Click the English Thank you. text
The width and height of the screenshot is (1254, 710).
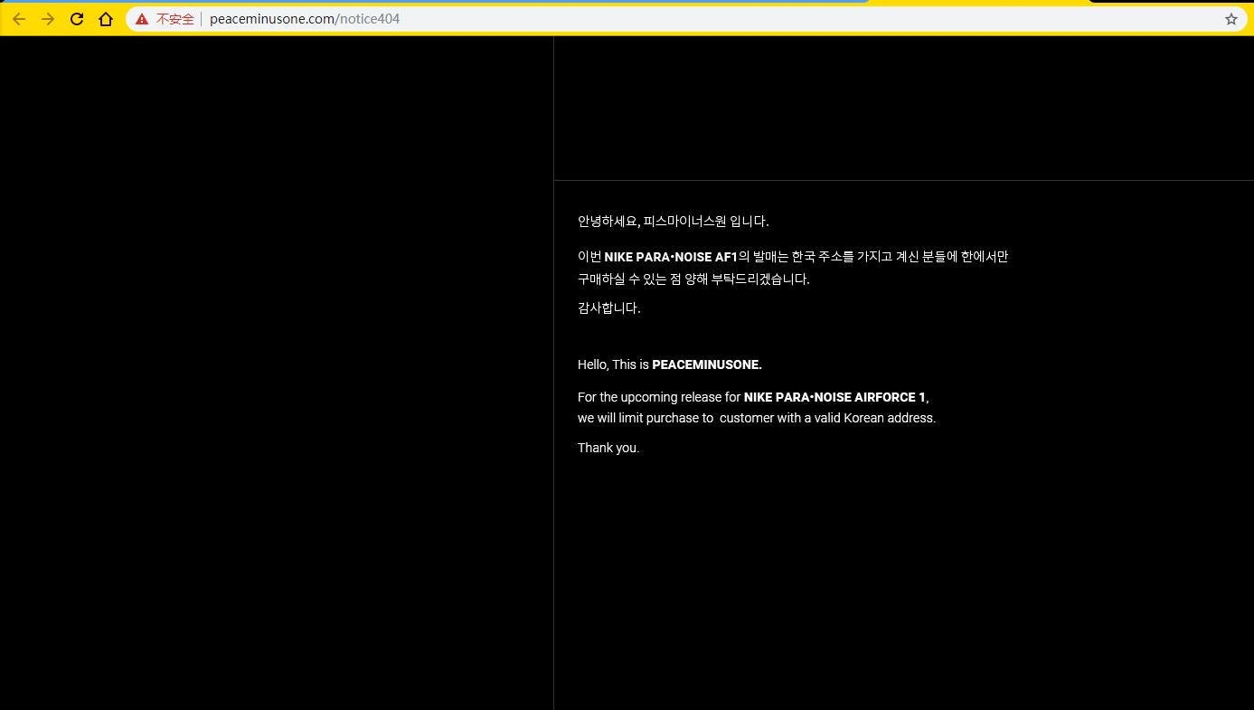[608, 448]
